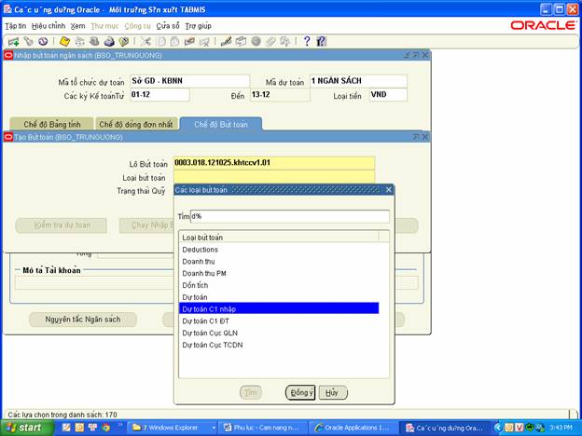This screenshot has height=436, width=582.
Task: Open the Cửa sổ menu
Action: [x=168, y=26]
